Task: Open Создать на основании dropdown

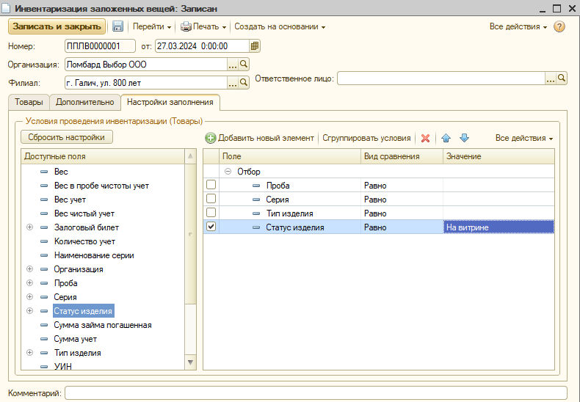Action: [x=280, y=26]
